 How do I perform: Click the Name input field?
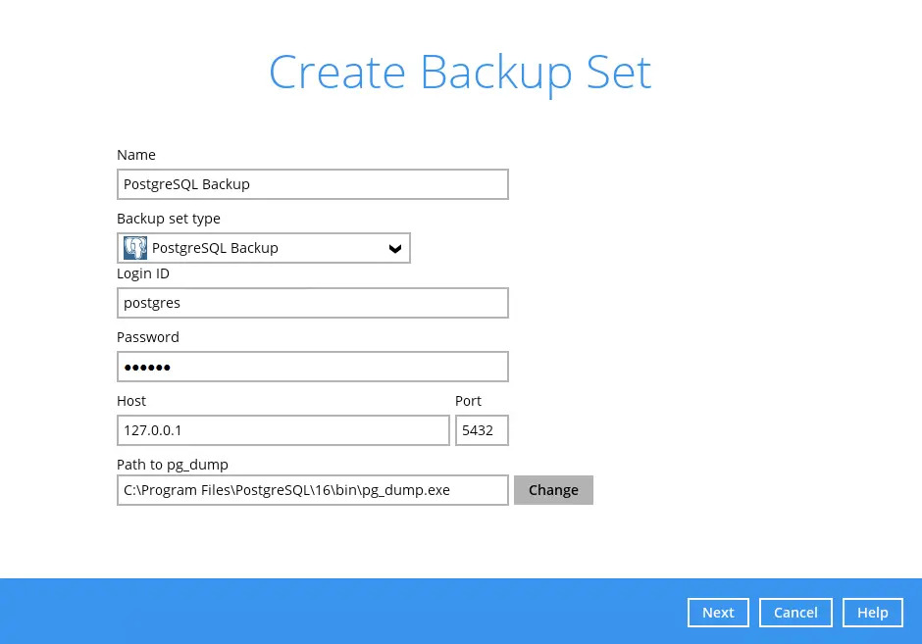pyautogui.click(x=313, y=184)
